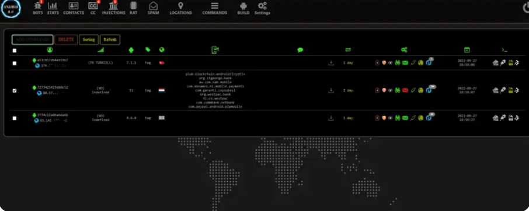The height and width of the screenshot is (211, 529).
Task: Click download icon in 7273425419d80c52 row
Action: pos(331,90)
